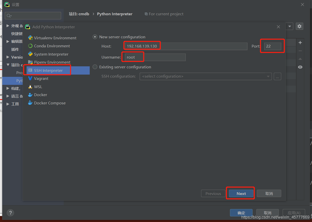Viewport: 312px width, 222px height.
Task: Click Previous button in dialog
Action: [x=213, y=193]
